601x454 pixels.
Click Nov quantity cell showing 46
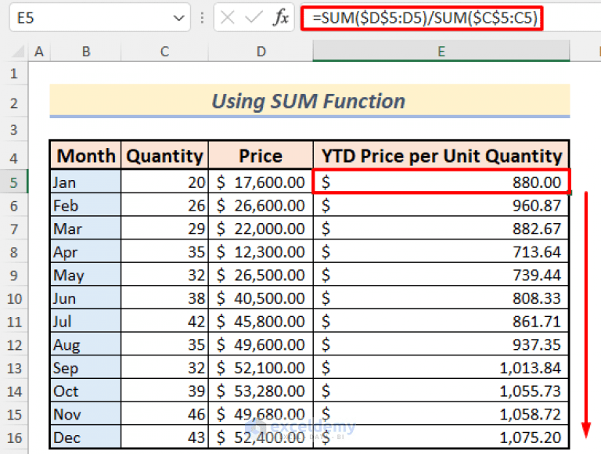[x=165, y=414]
